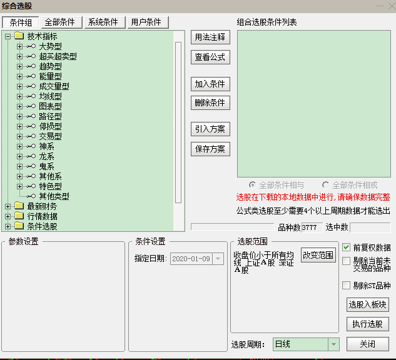
Task: Expand the 均线型 tree node
Action: [x=19, y=96]
